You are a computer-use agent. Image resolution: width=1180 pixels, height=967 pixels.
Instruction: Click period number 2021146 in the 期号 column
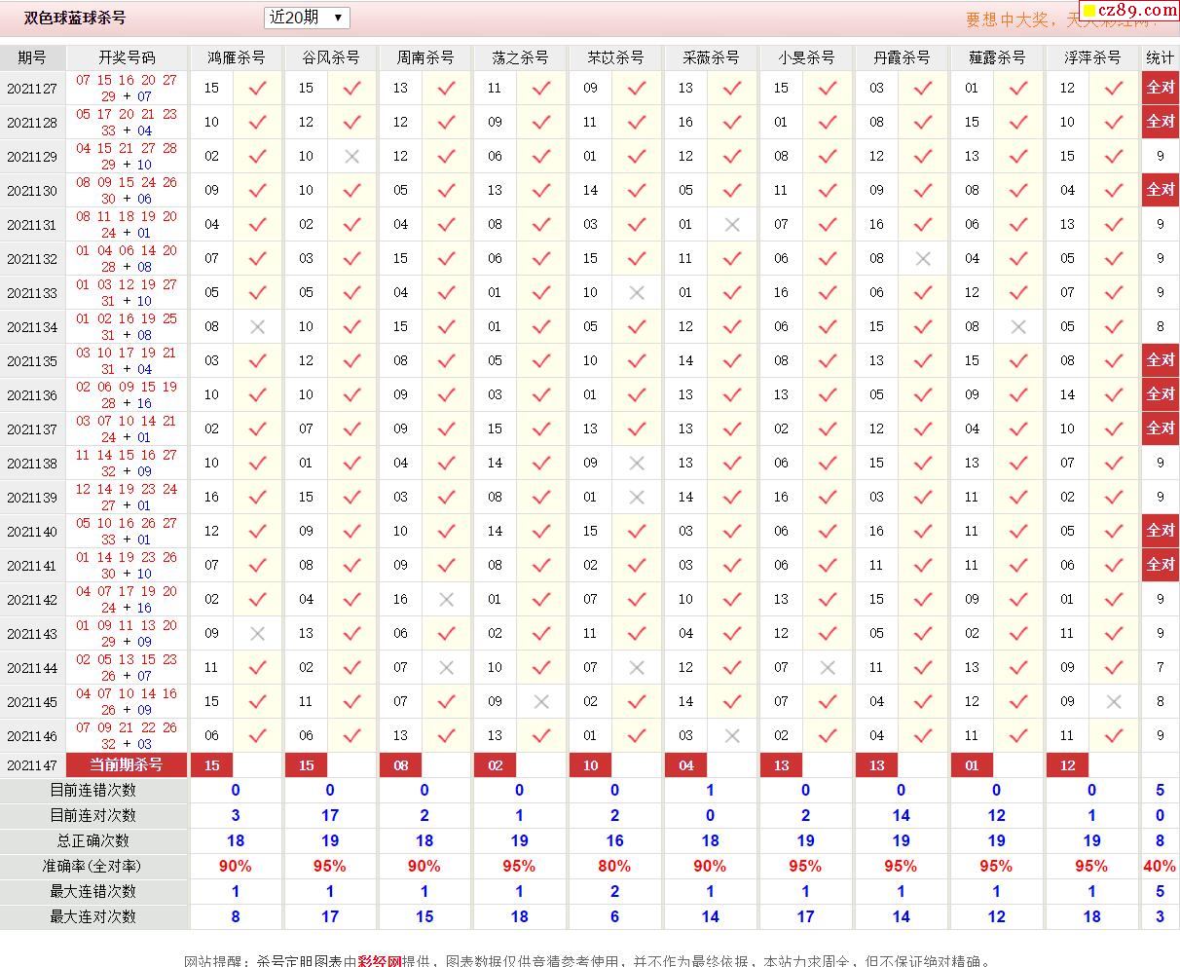coord(32,736)
